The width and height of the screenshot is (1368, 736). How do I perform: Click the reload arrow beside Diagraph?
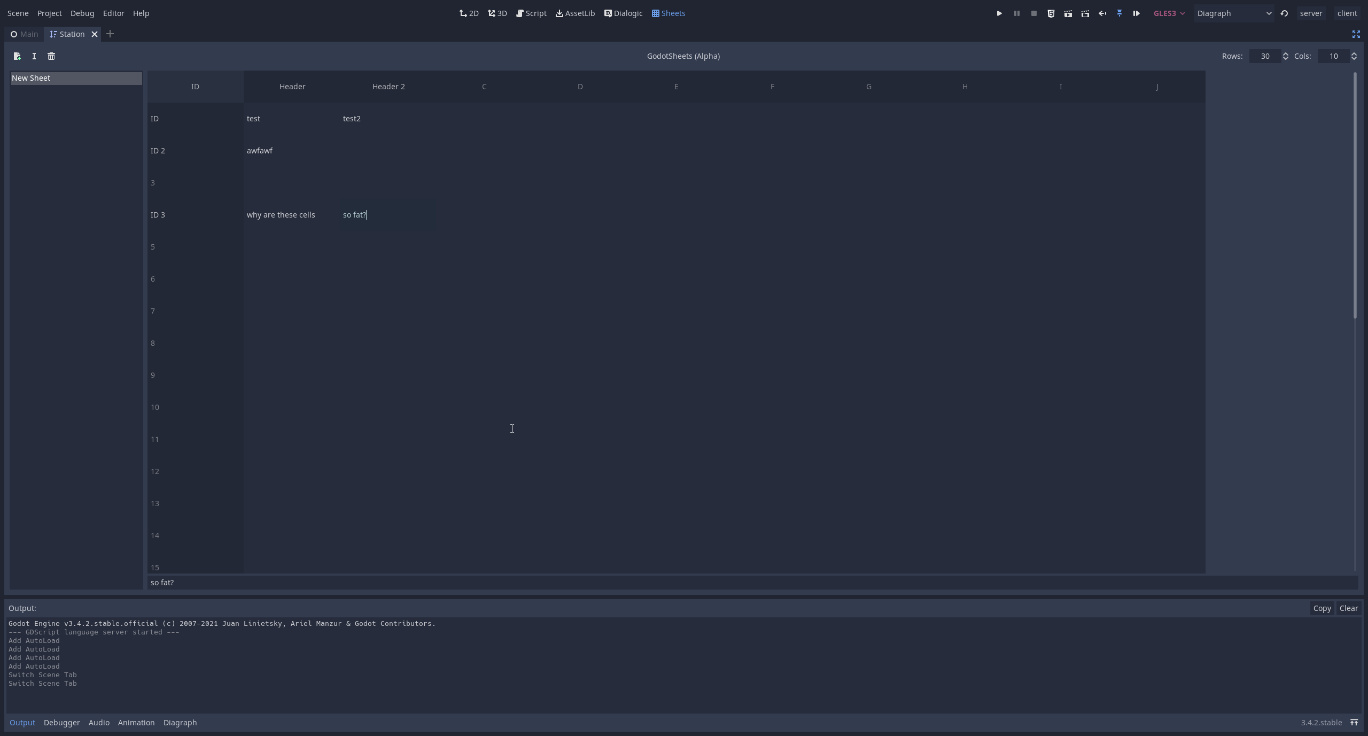click(1284, 13)
